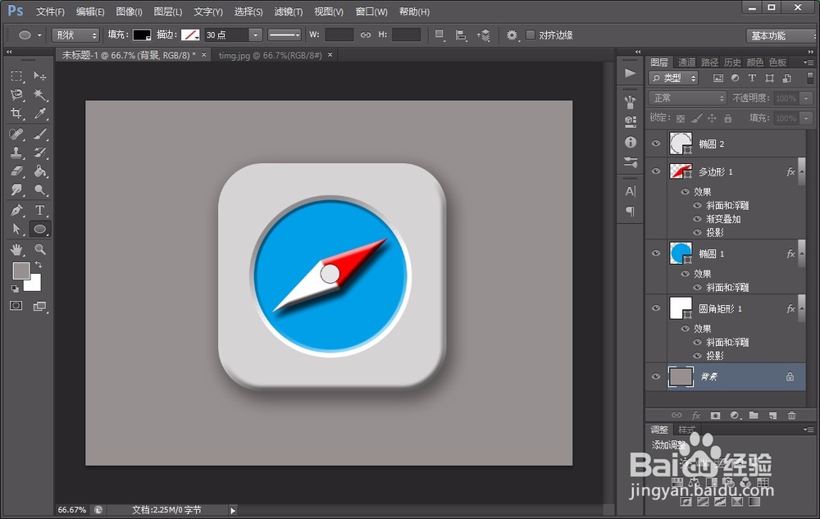Image resolution: width=820 pixels, height=519 pixels.
Task: Select the Lasso tool
Action: tap(16, 94)
